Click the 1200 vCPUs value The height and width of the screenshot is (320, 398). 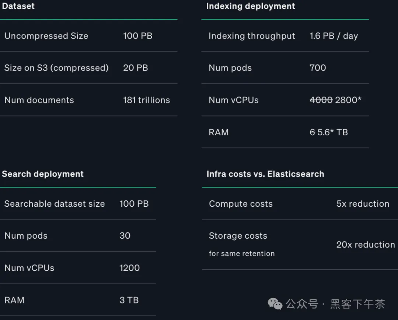click(x=129, y=268)
